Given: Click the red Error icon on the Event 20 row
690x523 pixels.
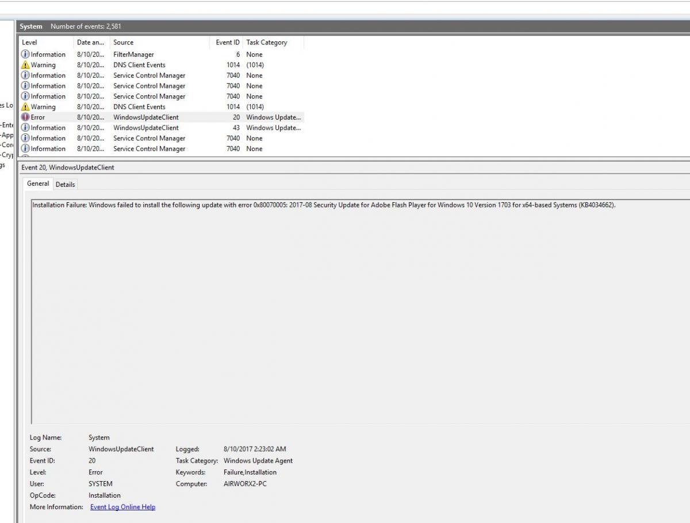Looking at the screenshot, I should point(25,117).
